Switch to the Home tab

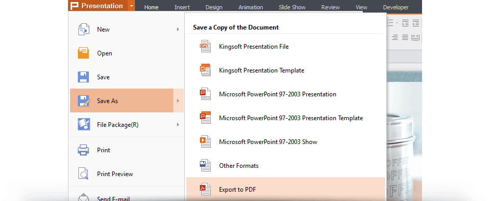(151, 7)
